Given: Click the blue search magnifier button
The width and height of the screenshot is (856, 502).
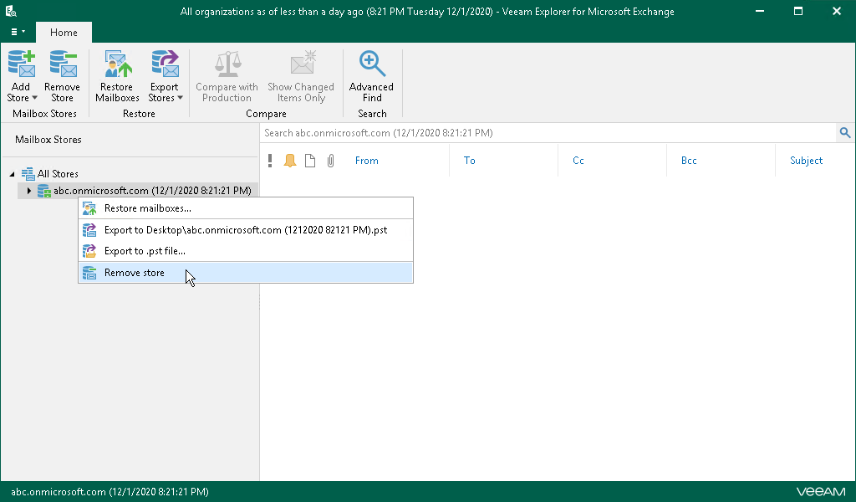Looking at the screenshot, I should 845,133.
